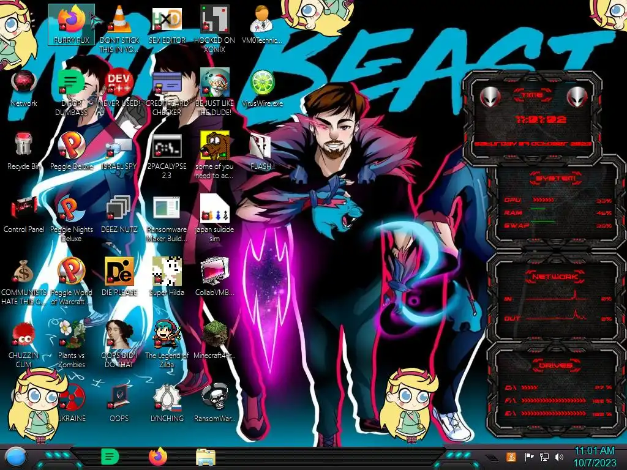The width and height of the screenshot is (627, 470).
Task: Launch Firefox from the taskbar
Action: pos(158,457)
